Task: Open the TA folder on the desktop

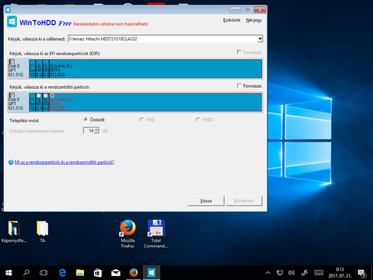Action: [43, 232]
